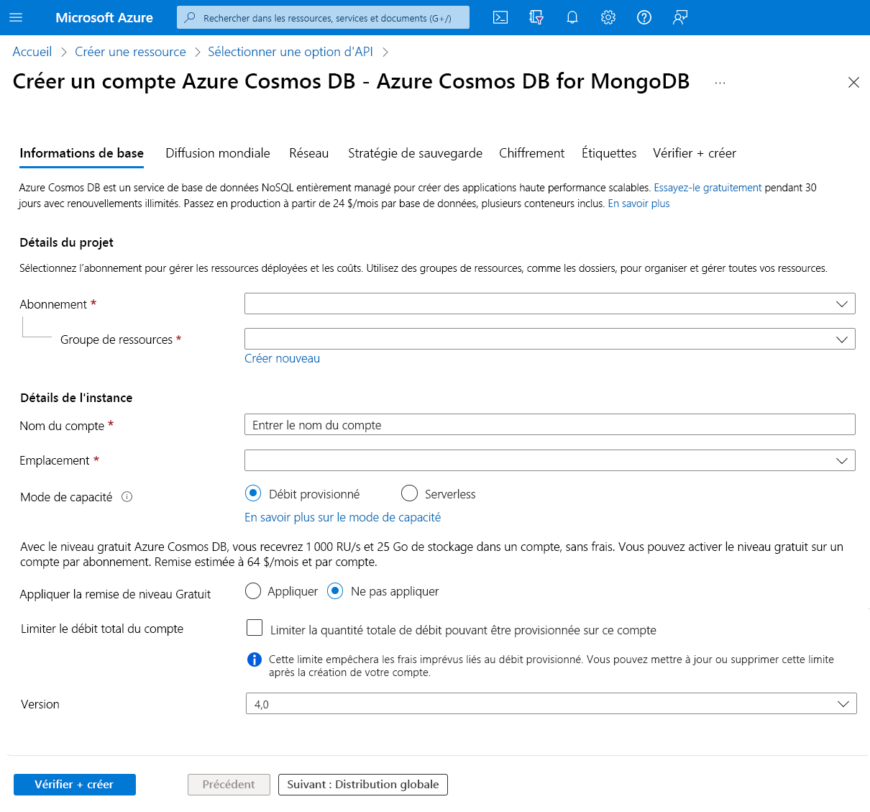Select the Serverless capacity mode
The width and height of the screenshot is (870, 812).
coord(409,493)
